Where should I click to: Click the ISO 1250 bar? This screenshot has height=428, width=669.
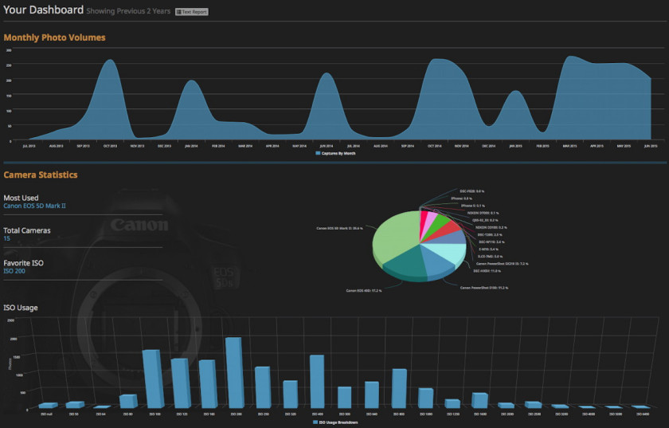pyautogui.click(x=452, y=403)
